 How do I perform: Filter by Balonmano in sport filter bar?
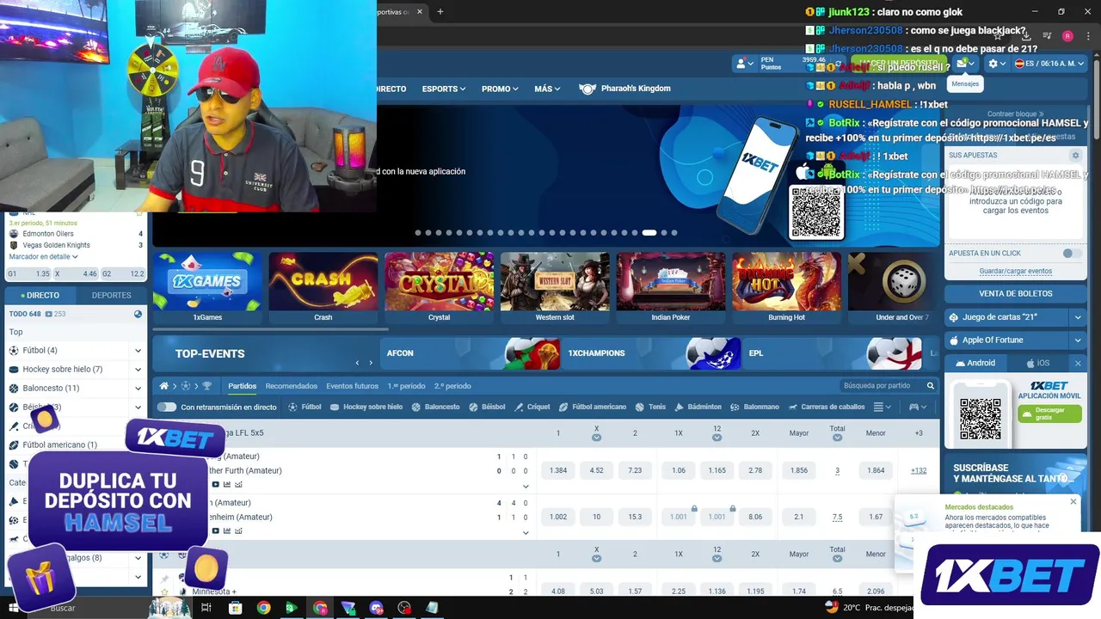(754, 407)
